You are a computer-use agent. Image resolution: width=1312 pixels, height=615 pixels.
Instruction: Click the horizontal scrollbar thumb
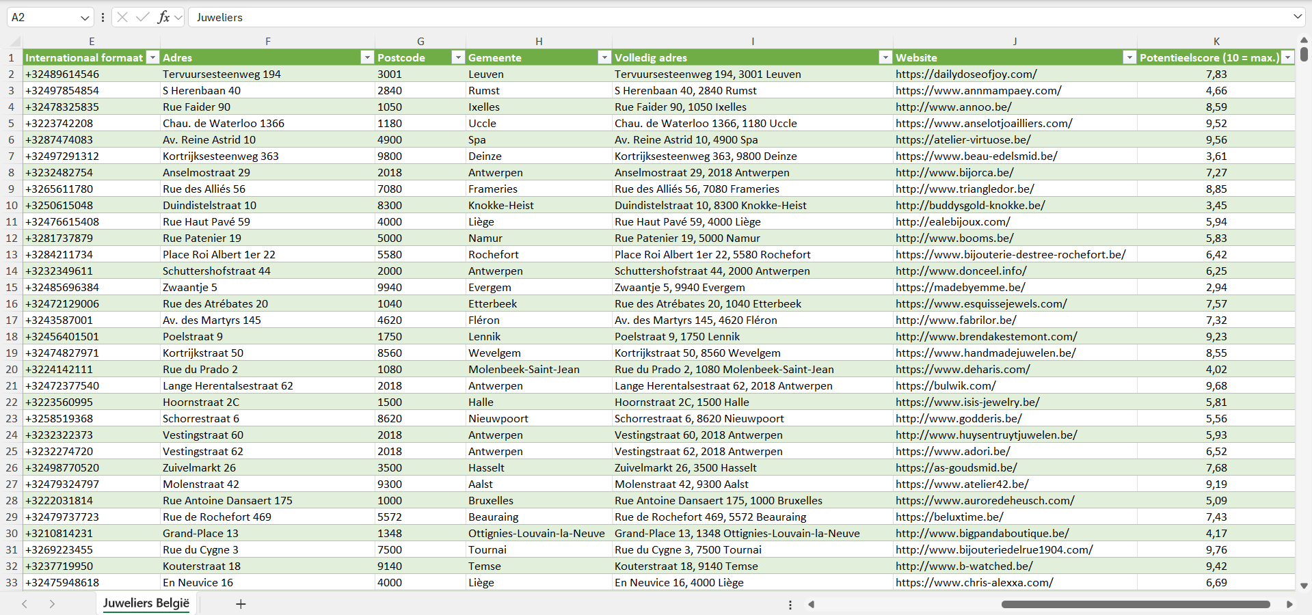point(1135,604)
